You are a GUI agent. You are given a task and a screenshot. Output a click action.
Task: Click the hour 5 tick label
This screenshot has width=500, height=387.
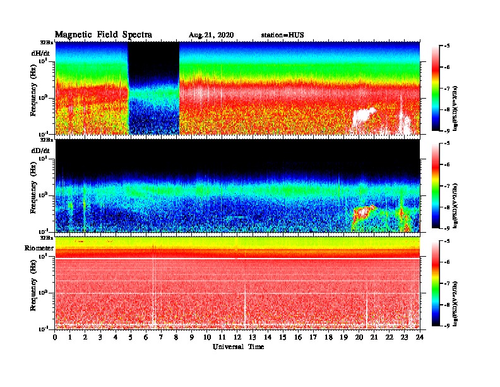pyautogui.click(x=131, y=337)
